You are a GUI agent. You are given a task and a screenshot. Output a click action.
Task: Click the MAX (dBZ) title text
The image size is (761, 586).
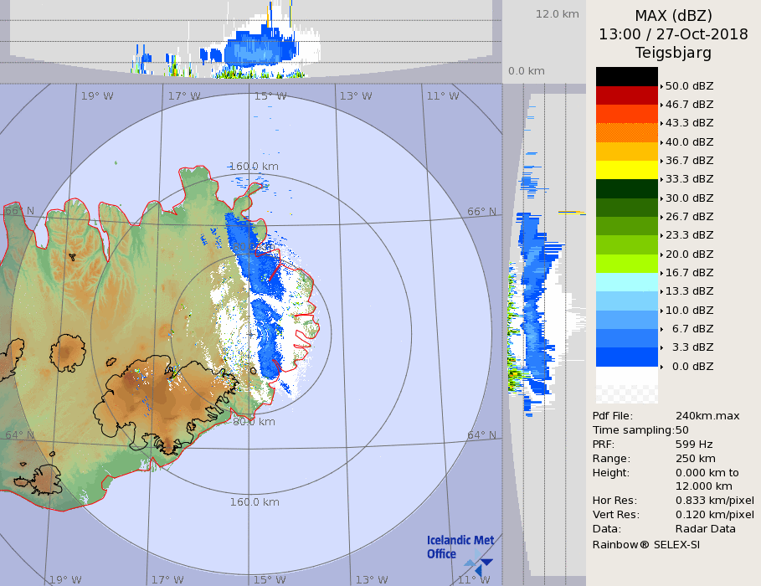click(x=673, y=16)
